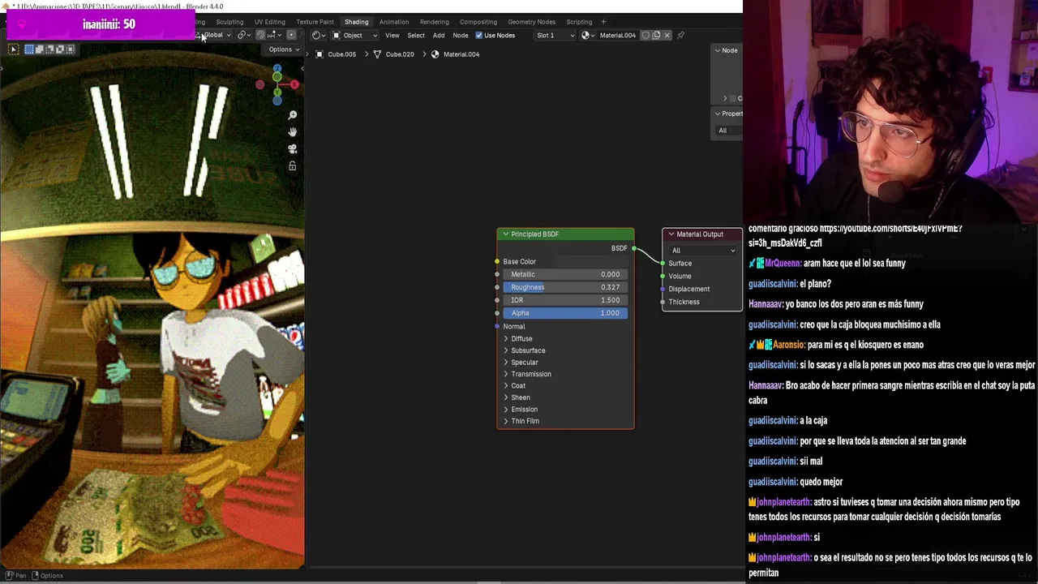The image size is (1038, 584).
Task: Switch to the Animation workspace tab
Action: pyautogui.click(x=394, y=22)
